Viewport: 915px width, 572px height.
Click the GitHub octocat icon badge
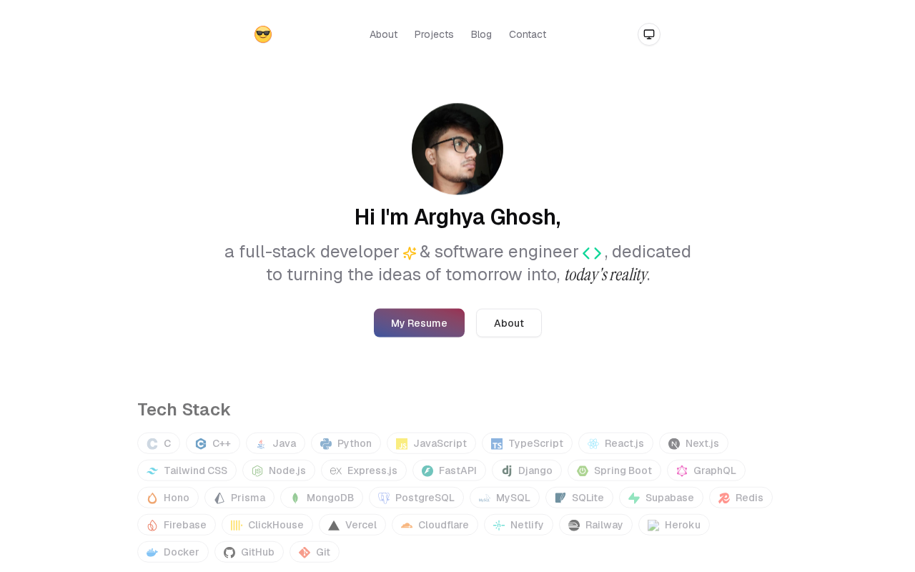click(x=249, y=552)
